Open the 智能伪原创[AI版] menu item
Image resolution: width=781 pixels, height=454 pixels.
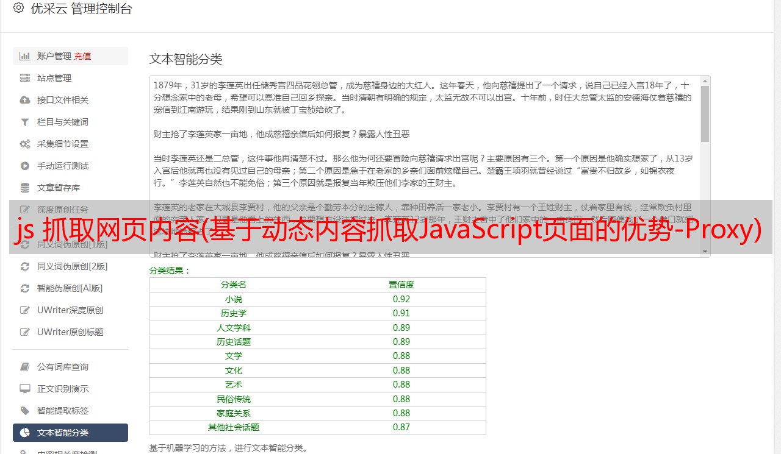pyautogui.click(x=70, y=288)
